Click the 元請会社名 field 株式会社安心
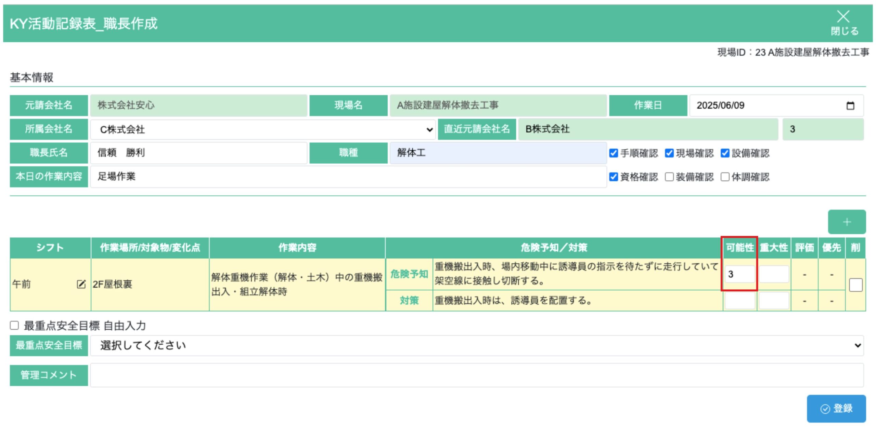Viewport: 876px width, 427px height. pos(198,106)
